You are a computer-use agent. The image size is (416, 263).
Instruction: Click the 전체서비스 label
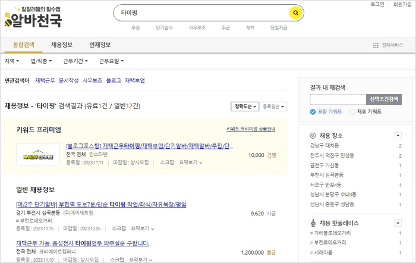[392, 45]
